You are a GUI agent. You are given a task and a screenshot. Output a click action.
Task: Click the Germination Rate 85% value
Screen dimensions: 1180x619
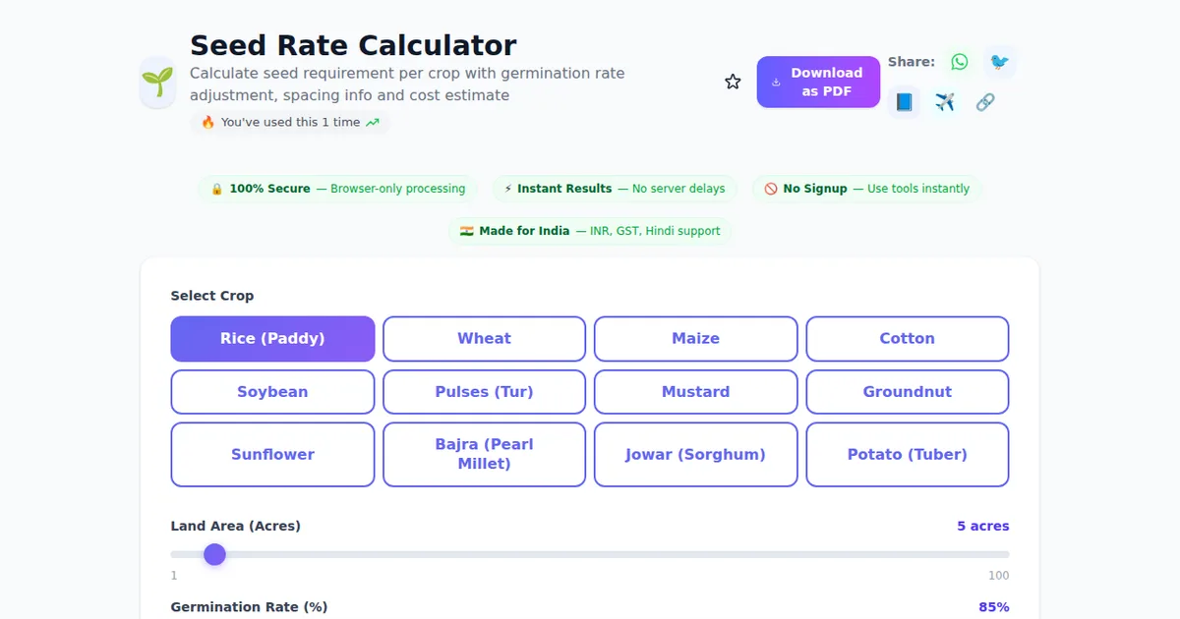click(994, 606)
